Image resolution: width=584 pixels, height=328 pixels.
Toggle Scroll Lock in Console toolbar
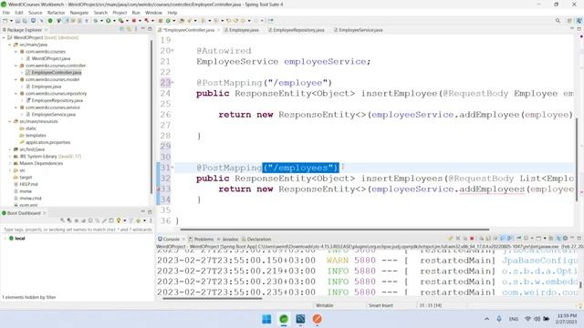pyautogui.click(x=488, y=239)
